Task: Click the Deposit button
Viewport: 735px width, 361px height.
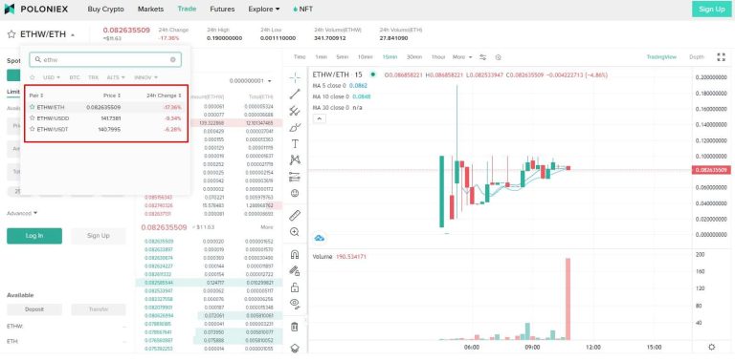Action: tap(34, 309)
